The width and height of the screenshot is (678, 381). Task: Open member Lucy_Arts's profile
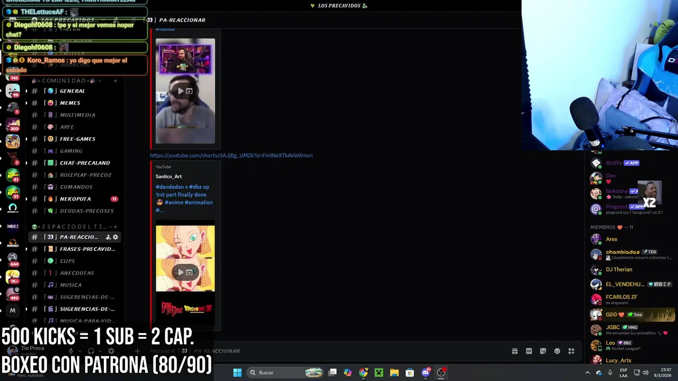[x=630, y=360]
